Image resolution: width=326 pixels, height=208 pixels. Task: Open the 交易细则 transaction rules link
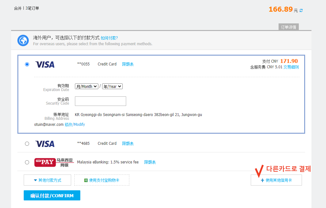coord(291,67)
